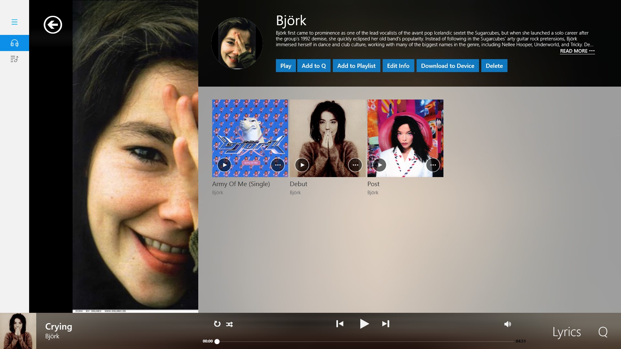Screen dimensions: 621x349
Task: Play the Debut album
Action: 302,165
